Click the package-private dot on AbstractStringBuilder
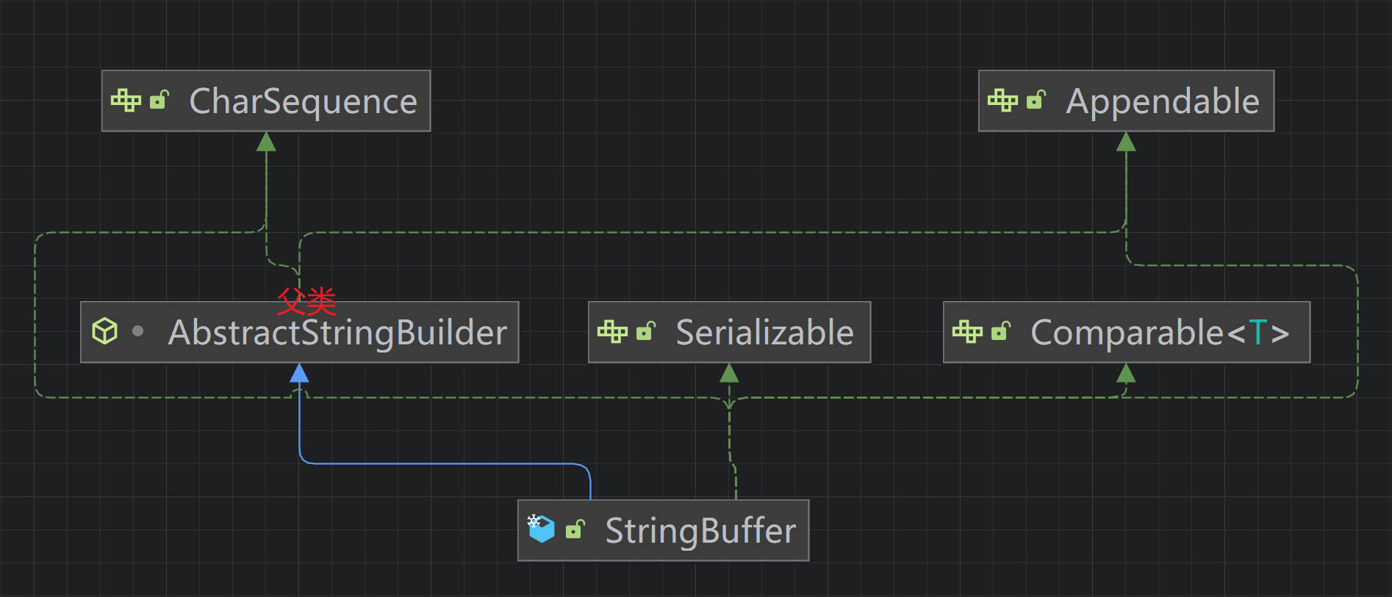1392x597 pixels. coord(137,331)
